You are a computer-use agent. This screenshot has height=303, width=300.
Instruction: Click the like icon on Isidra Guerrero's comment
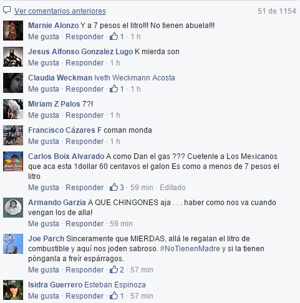(x=114, y=296)
